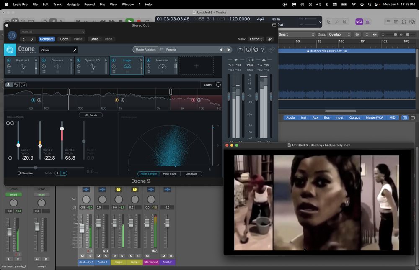This screenshot has width=419, height=270.
Task: Solo the Imager module
Action: click(x=114, y=66)
